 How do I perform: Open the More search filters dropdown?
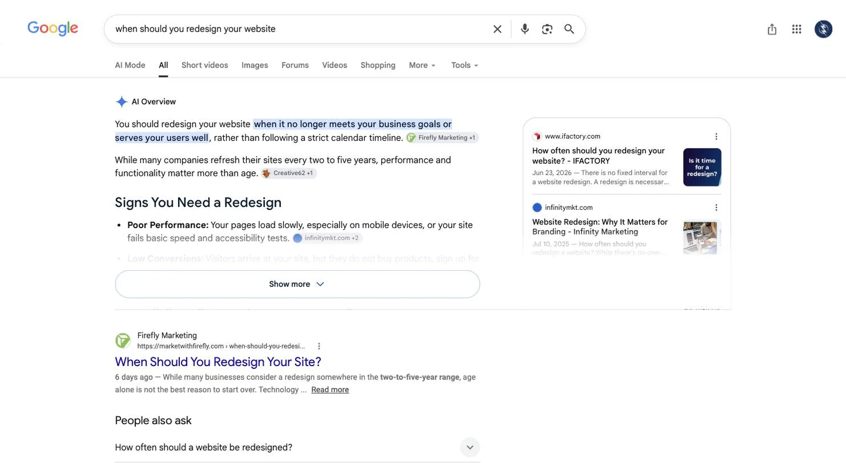tap(422, 65)
